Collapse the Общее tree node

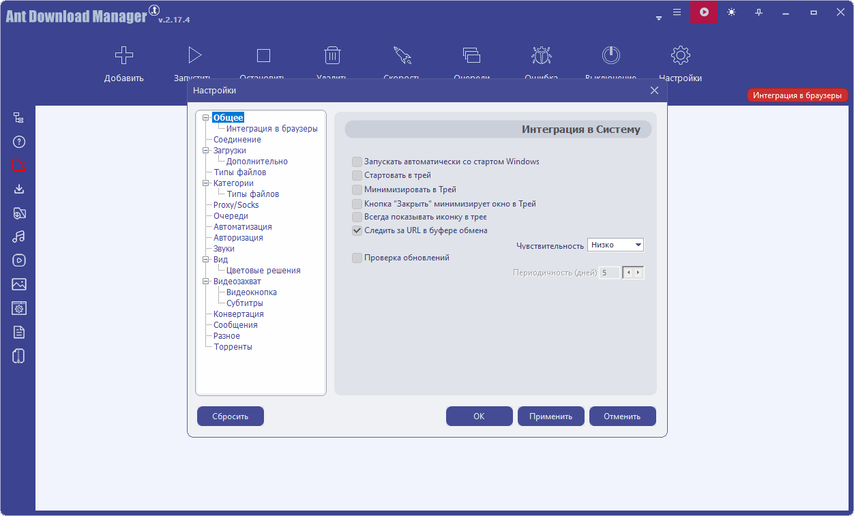click(206, 118)
